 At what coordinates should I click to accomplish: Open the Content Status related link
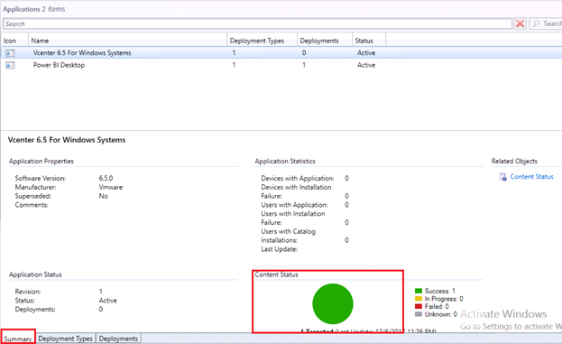click(x=531, y=177)
